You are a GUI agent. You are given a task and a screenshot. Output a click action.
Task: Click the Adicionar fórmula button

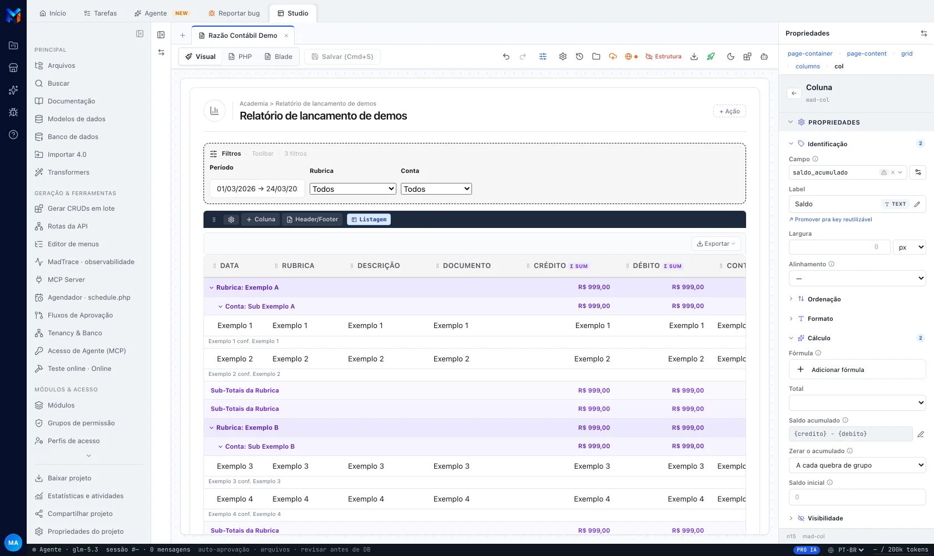(857, 370)
